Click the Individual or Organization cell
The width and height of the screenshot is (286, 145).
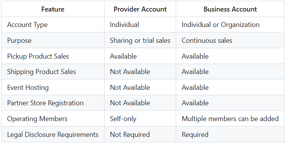(230, 25)
